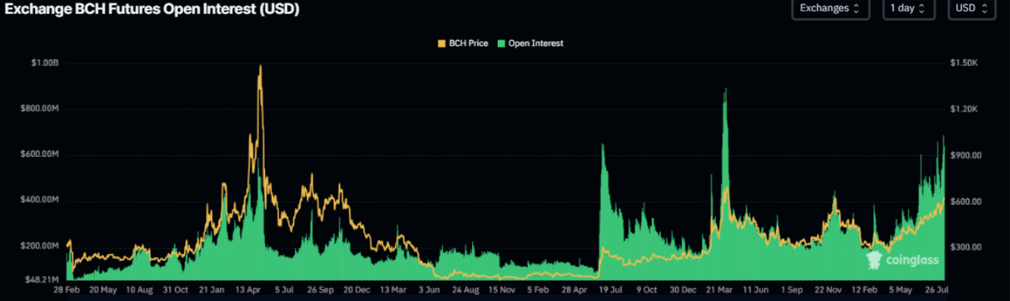This screenshot has height=301, width=1010.
Task: Click the $1.00B left axis label
Action: 43,64
